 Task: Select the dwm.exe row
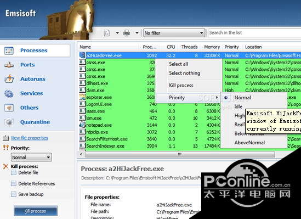tap(117, 90)
